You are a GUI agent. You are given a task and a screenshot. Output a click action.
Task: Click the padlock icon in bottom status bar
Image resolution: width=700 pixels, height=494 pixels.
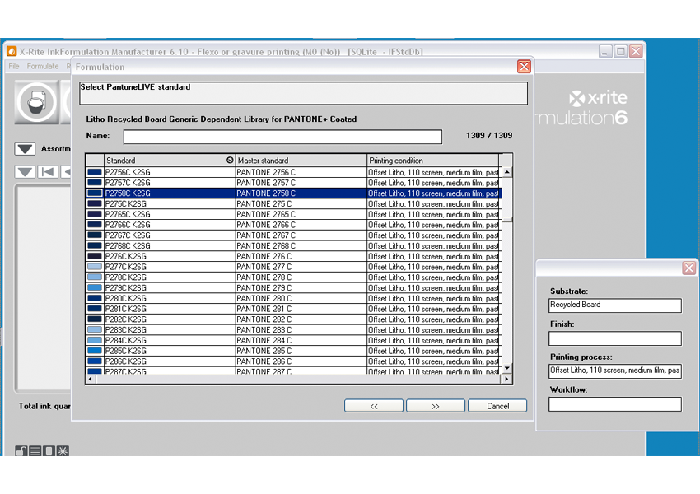point(21,450)
